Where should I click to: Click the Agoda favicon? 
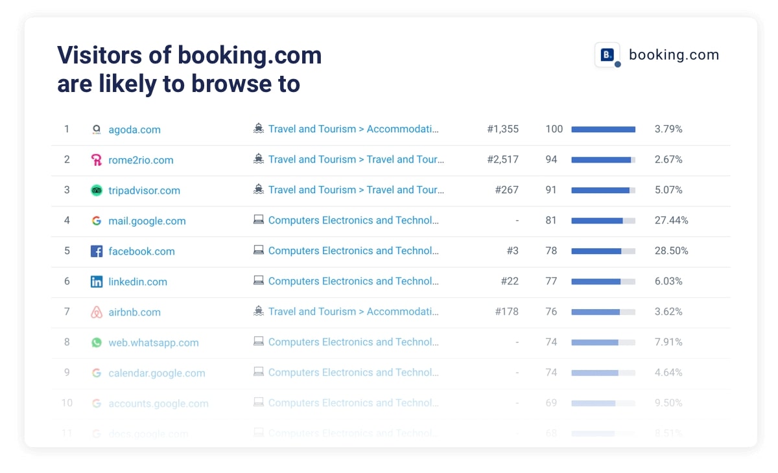point(96,129)
